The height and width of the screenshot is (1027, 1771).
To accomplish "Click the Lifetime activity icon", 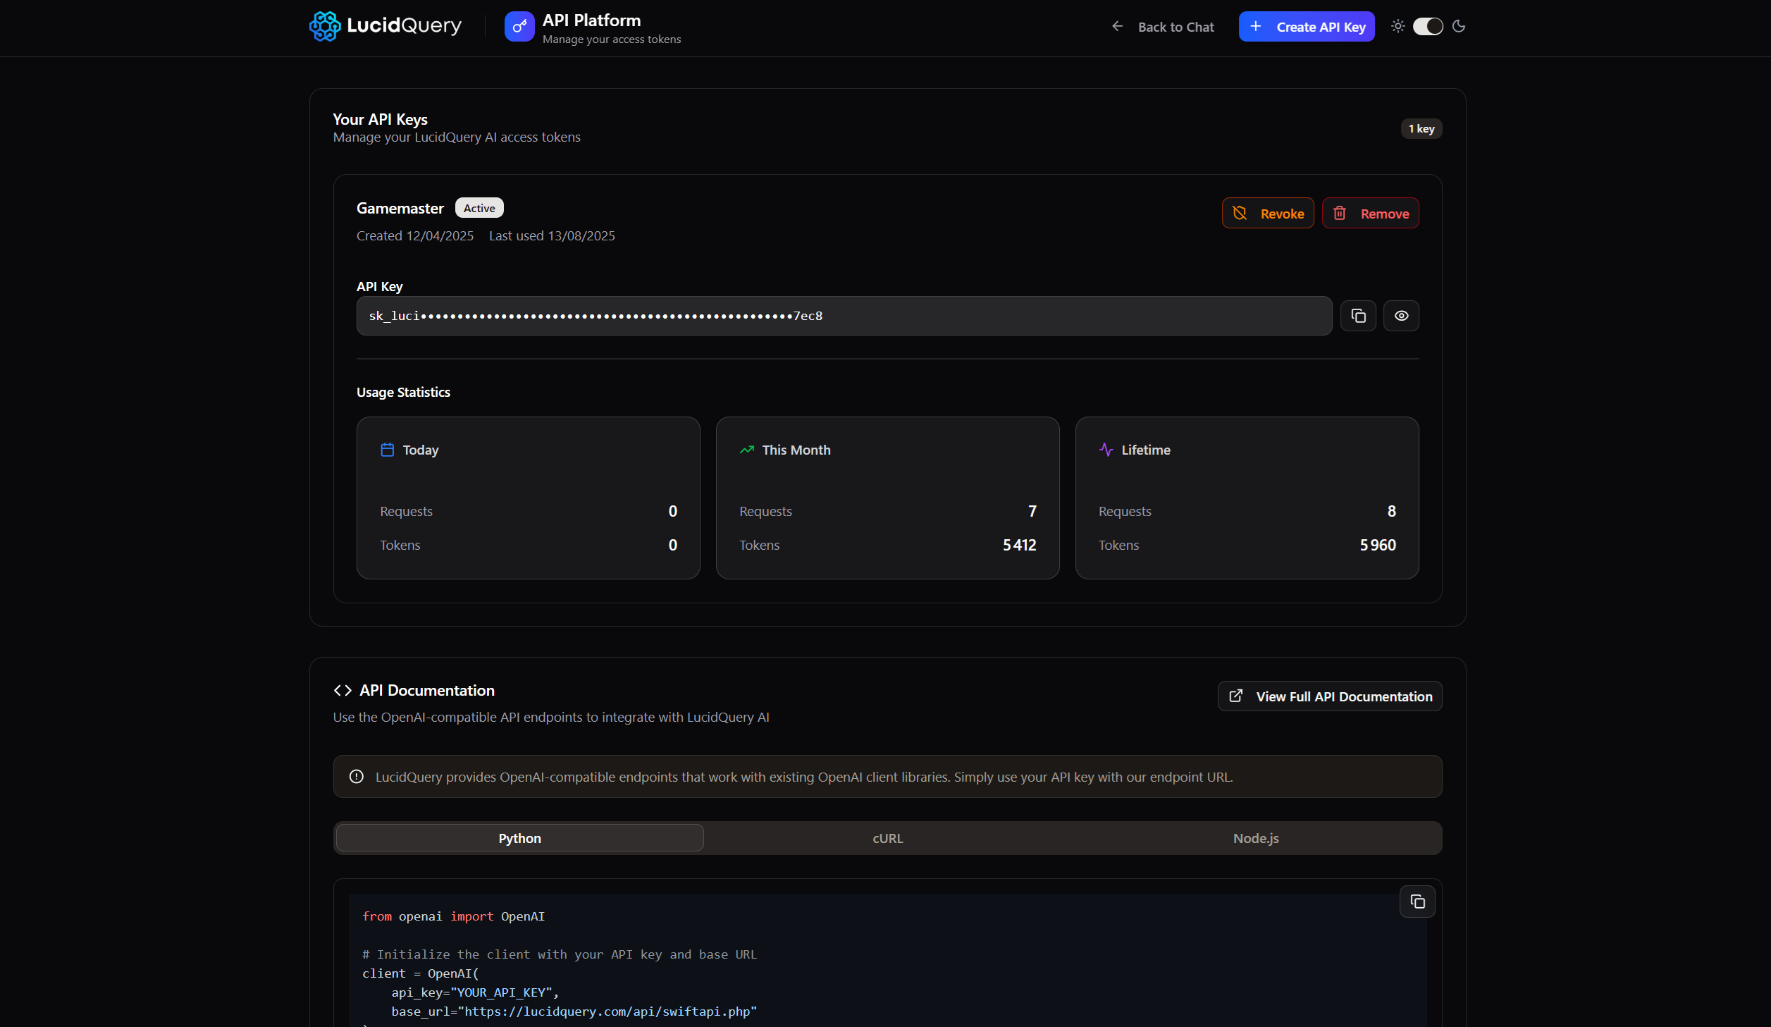I will (x=1106, y=450).
